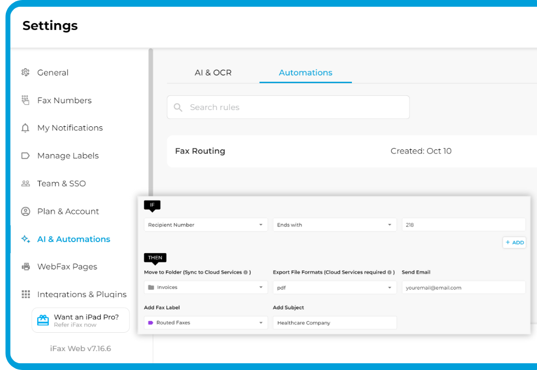Image resolution: width=537 pixels, height=370 pixels.
Task: Click the Manage Labels tag icon
Action: click(x=25, y=156)
